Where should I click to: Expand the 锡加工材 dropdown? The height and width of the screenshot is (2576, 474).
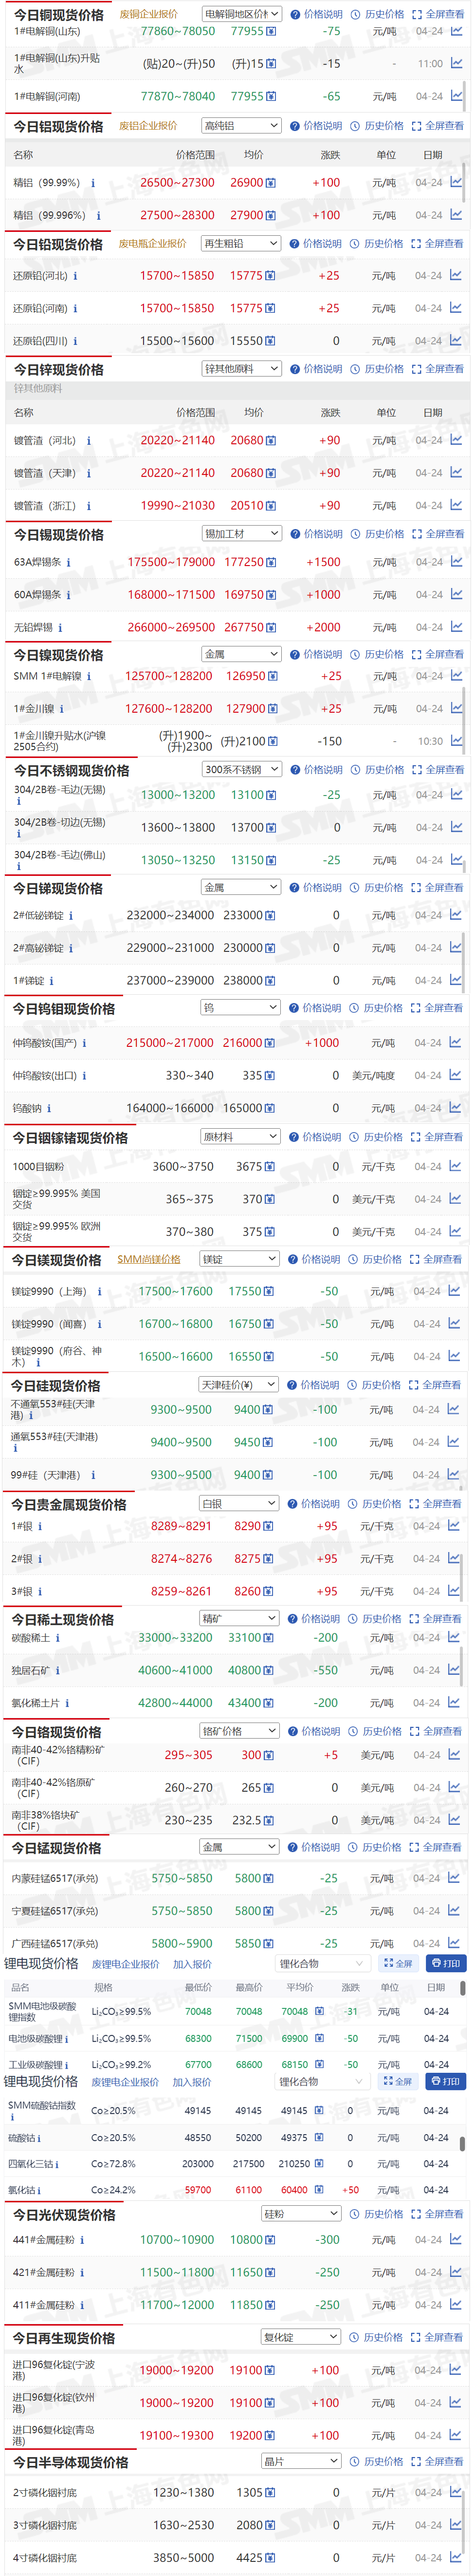241,534
